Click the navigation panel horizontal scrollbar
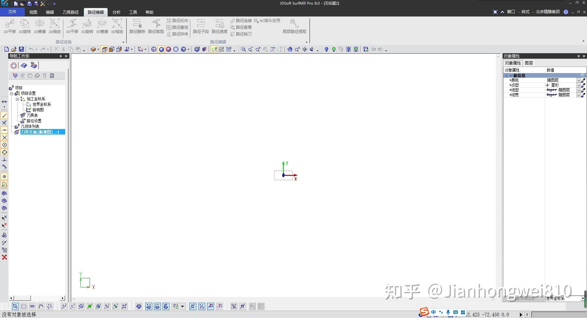The width and height of the screenshot is (587, 318). 37,298
